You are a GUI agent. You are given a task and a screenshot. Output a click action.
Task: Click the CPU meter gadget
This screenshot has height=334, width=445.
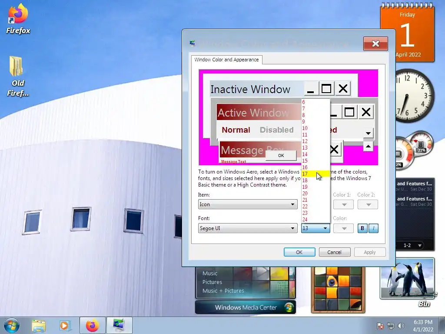point(414,150)
